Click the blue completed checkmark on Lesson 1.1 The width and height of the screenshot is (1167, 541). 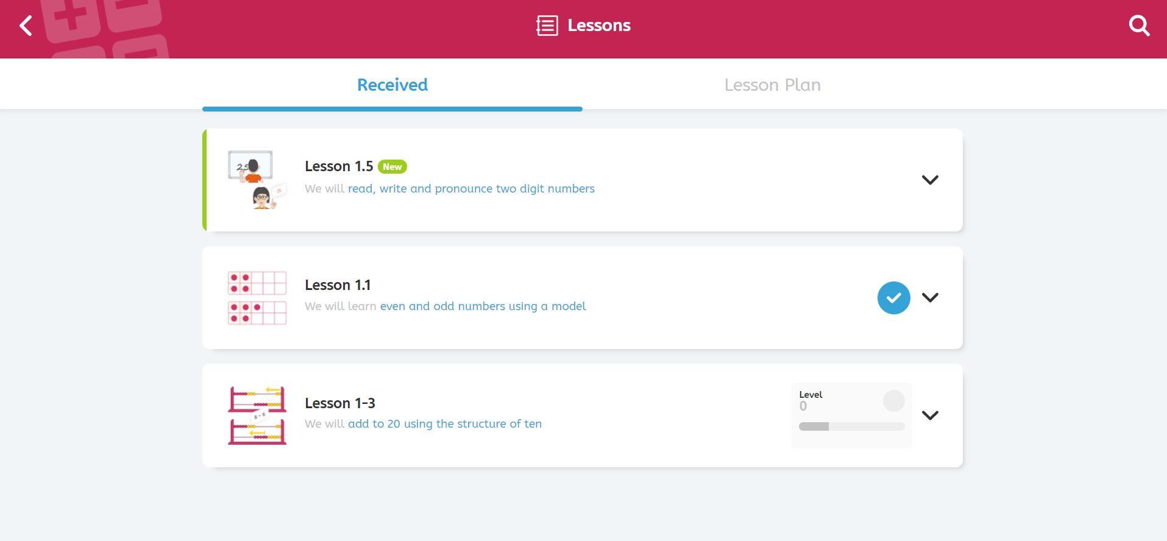893,298
